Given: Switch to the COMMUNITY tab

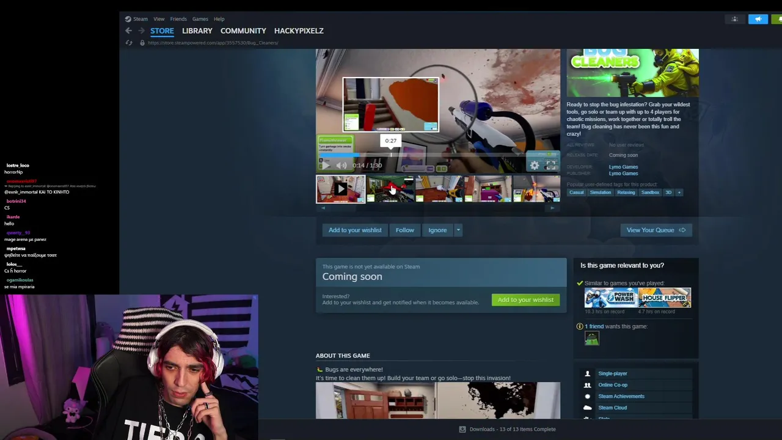Looking at the screenshot, I should (x=243, y=31).
